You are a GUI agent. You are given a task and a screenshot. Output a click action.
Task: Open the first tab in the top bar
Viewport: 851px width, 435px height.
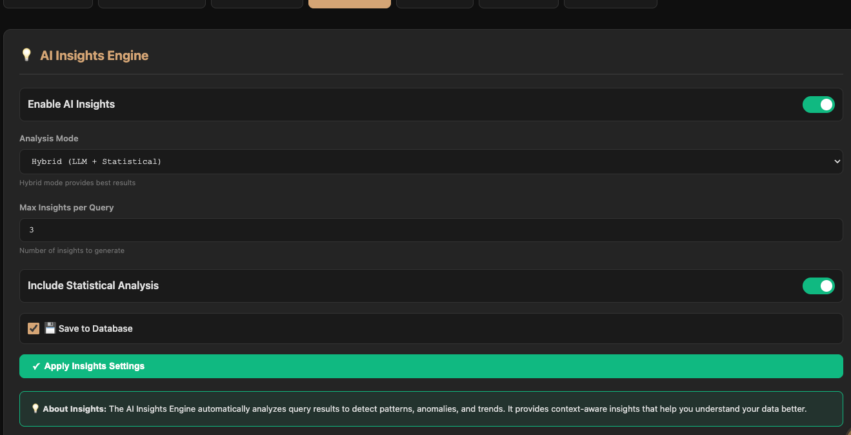[48, 4]
